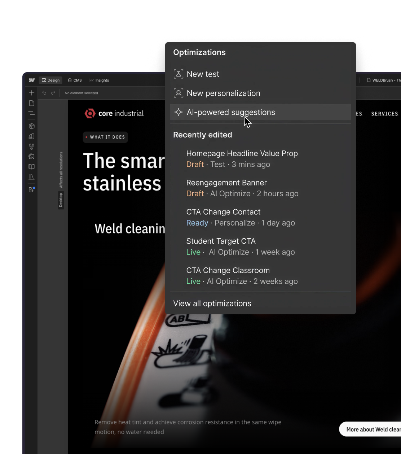The width and height of the screenshot is (401, 454).
Task: Click 'Remove heat tint' paragraph on canvas
Action: (x=188, y=427)
